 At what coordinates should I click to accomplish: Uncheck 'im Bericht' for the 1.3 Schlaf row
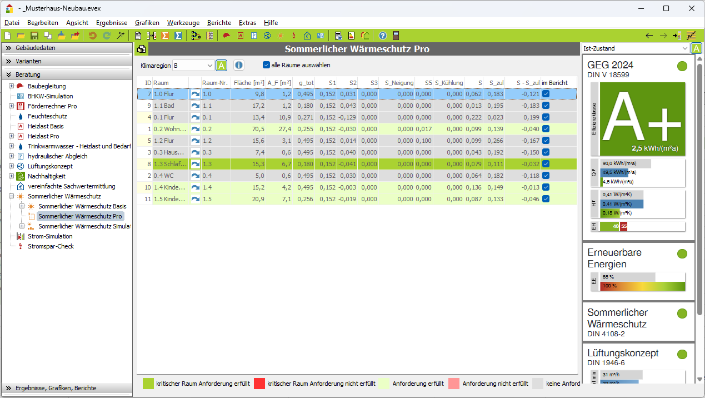click(546, 164)
